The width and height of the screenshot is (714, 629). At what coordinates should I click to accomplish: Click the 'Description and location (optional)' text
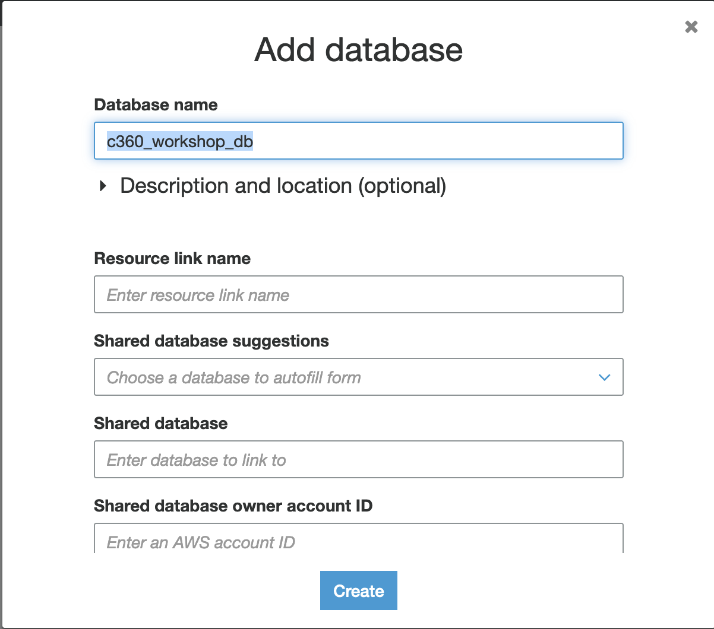point(283,186)
